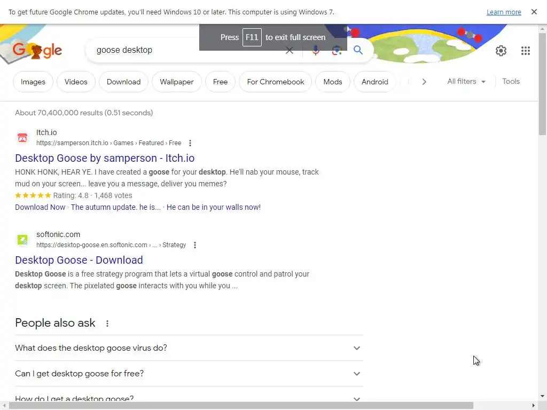The image size is (547, 410).
Task: Select the For Chromebook filter chip
Action: pyautogui.click(x=275, y=82)
